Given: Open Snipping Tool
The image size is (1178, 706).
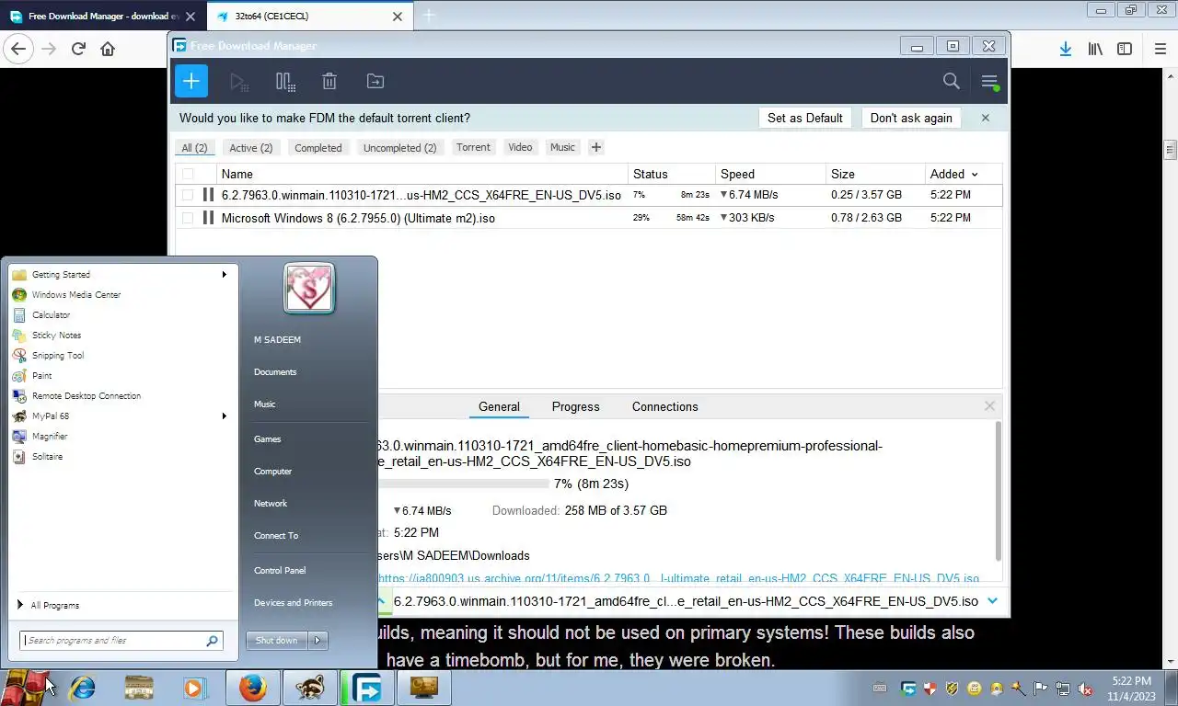Looking at the screenshot, I should 120,355.
